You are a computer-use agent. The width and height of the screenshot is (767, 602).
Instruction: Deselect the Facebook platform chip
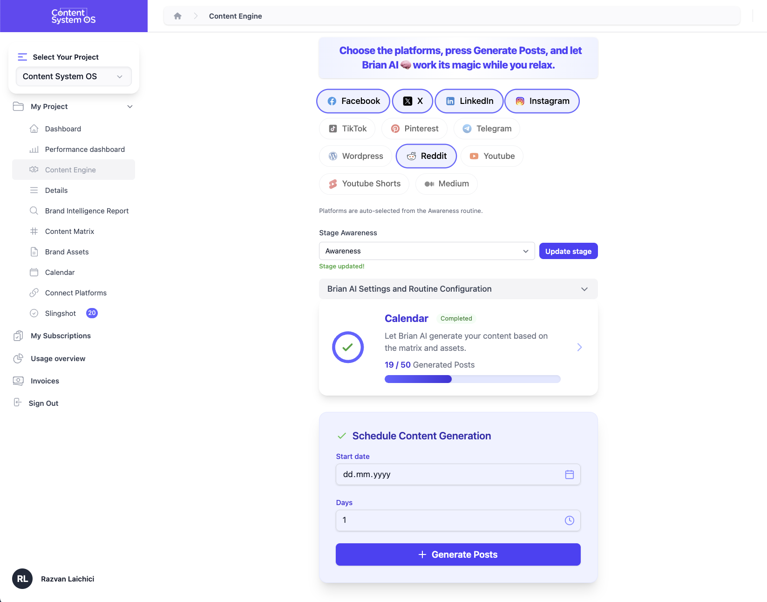353,101
